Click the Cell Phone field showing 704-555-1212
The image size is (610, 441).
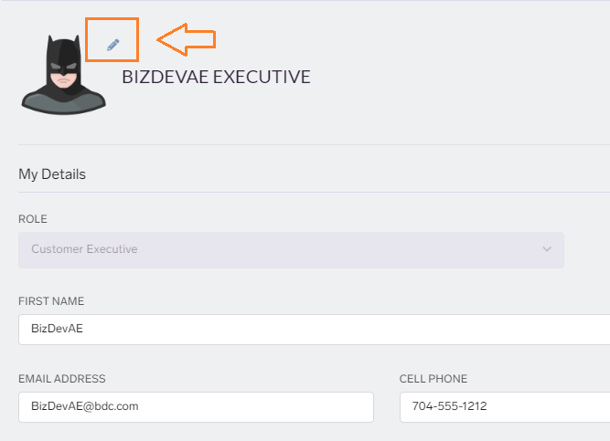(505, 407)
